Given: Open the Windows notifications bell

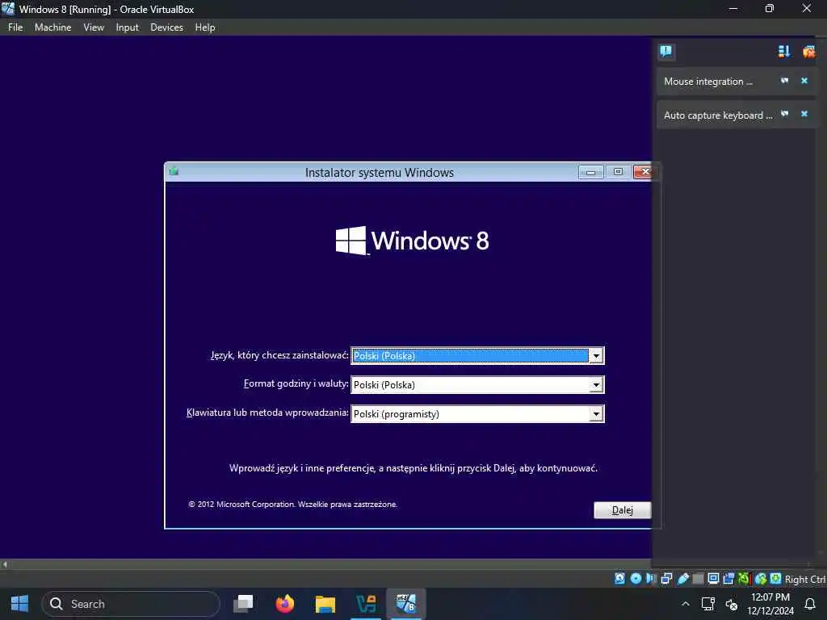Looking at the screenshot, I should 810,604.
